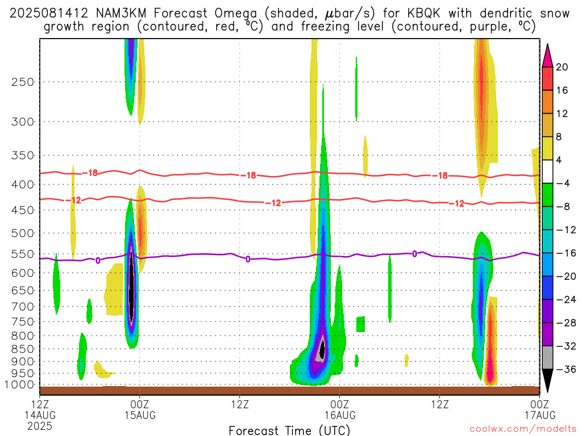Viewport: 582px width, 436px height.
Task: Select the violet swatch between -24 and -28
Action: [547, 311]
